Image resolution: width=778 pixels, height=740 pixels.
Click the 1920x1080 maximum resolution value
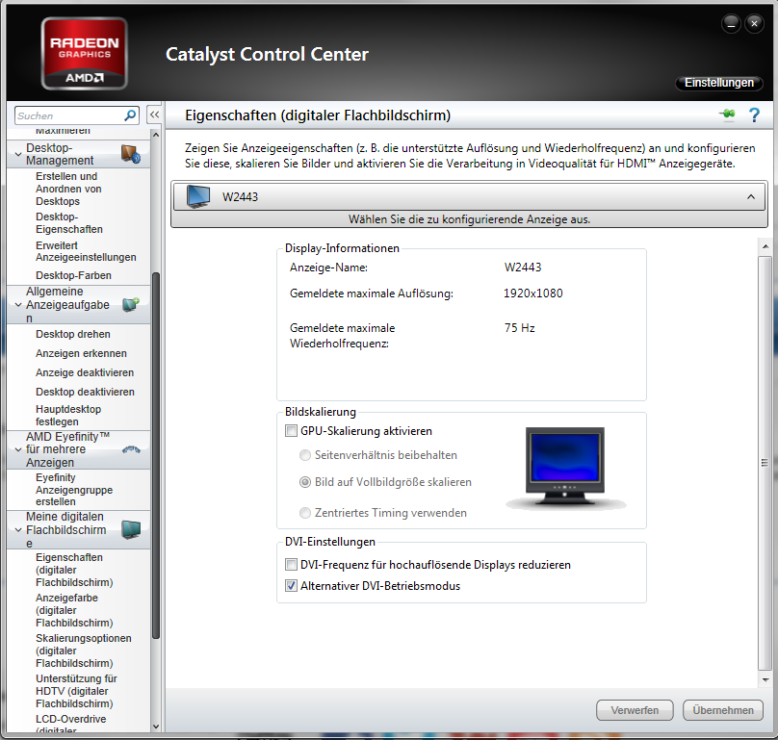[x=532, y=293]
